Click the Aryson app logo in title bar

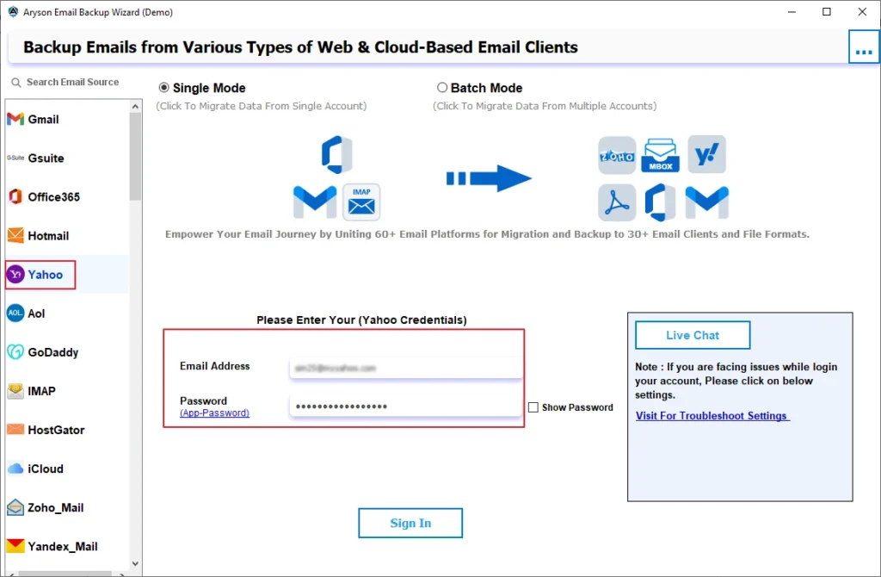(x=12, y=12)
